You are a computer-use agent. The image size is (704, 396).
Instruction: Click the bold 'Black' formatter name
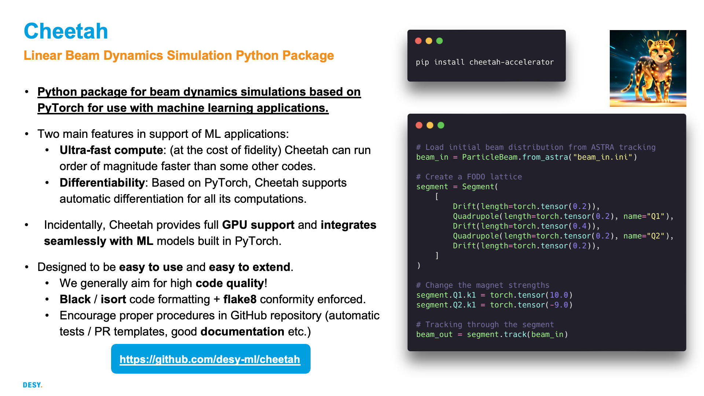pyautogui.click(x=75, y=299)
